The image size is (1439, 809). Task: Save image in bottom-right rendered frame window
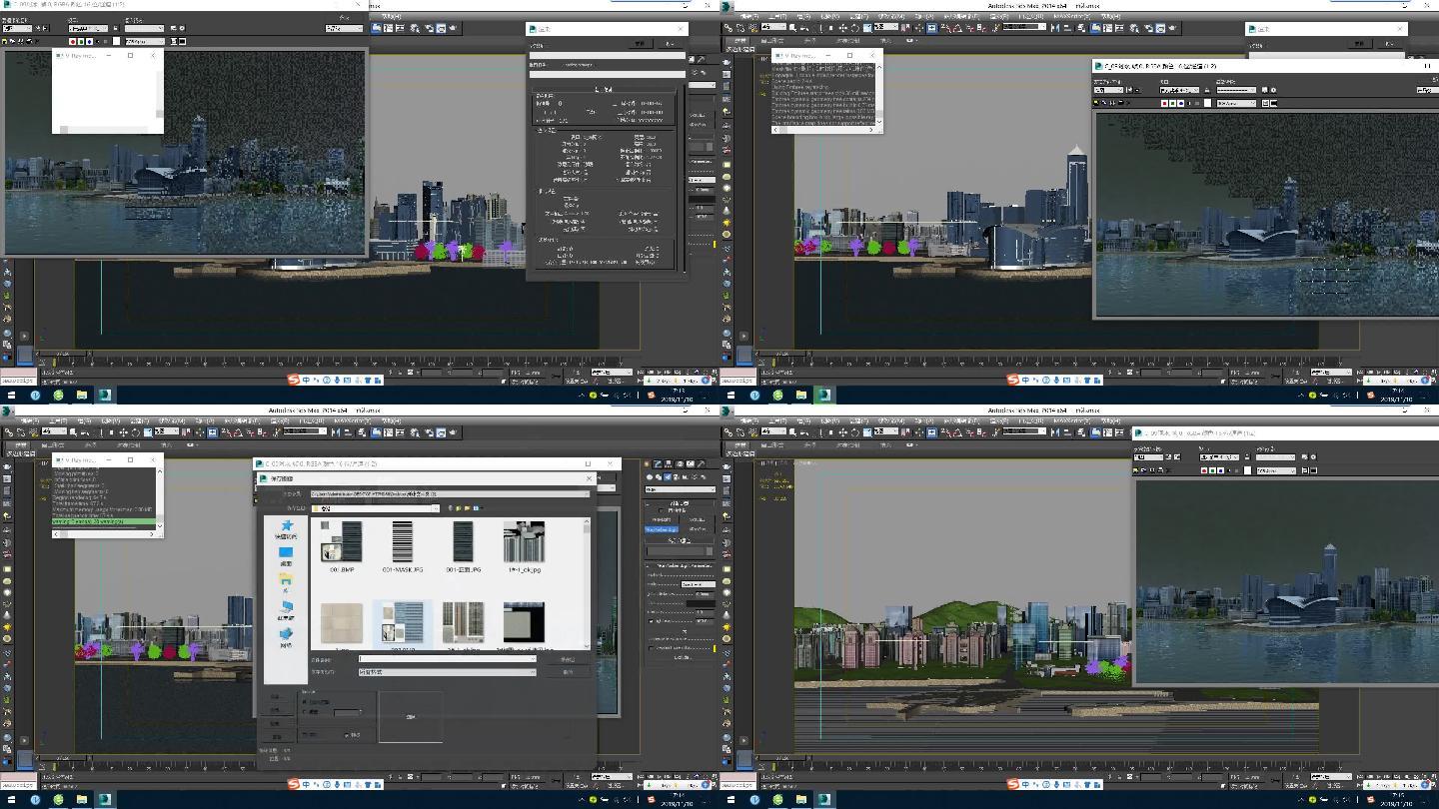pyautogui.click(x=1135, y=469)
